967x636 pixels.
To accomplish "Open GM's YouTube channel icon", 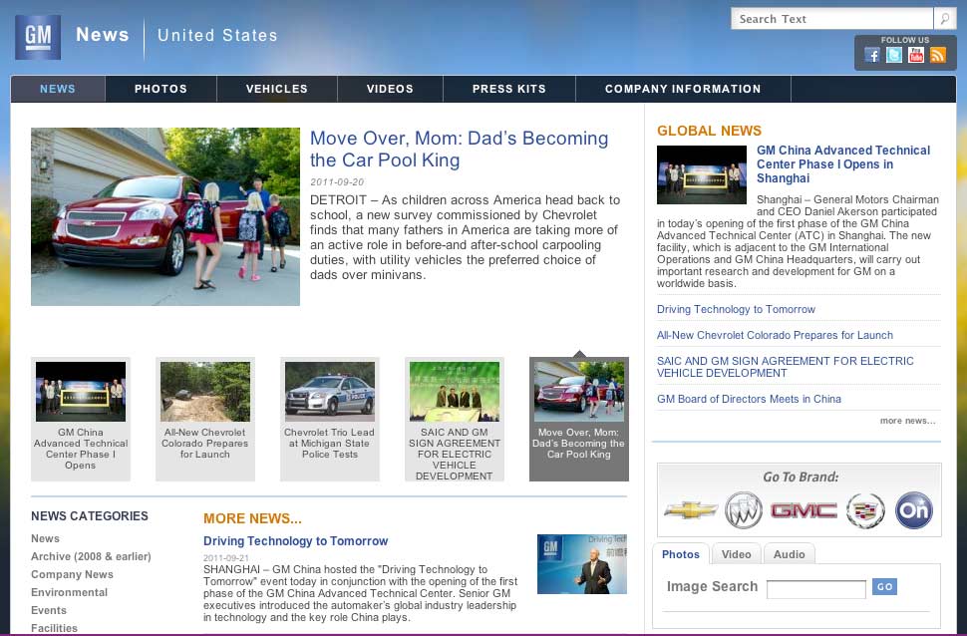I will pos(916,55).
